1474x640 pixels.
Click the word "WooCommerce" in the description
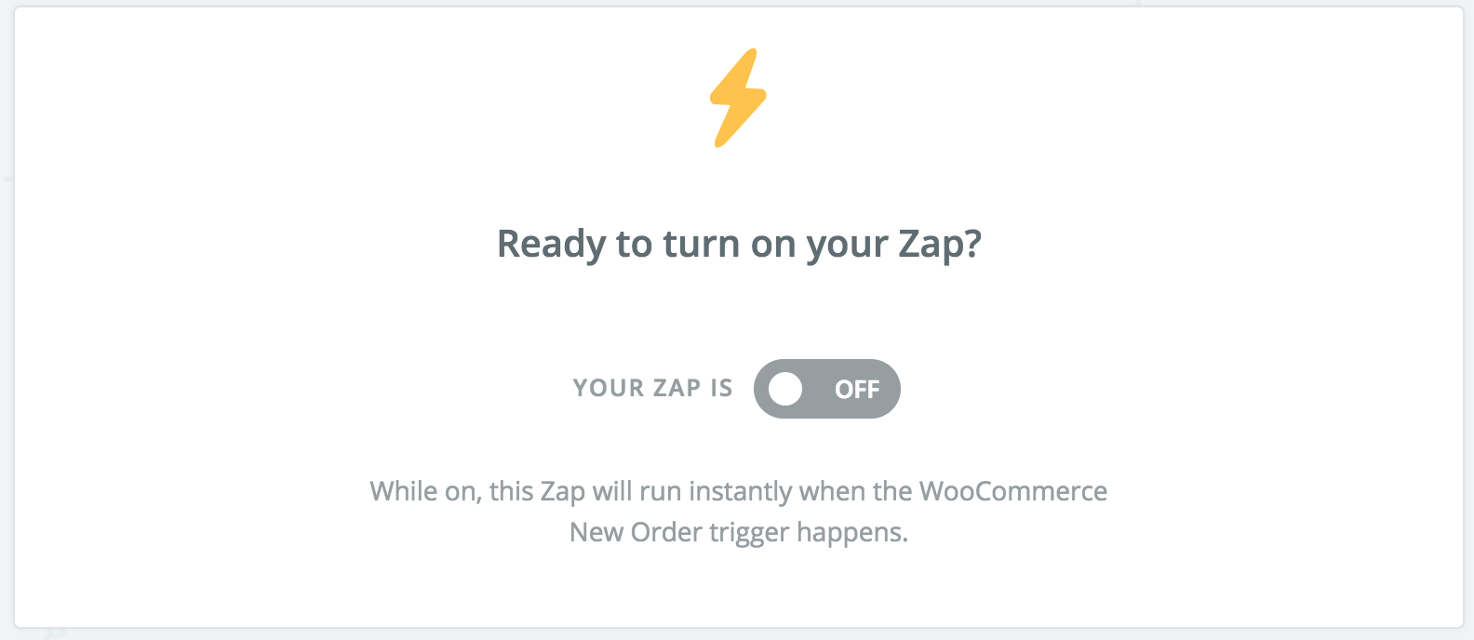pyautogui.click(x=1013, y=491)
